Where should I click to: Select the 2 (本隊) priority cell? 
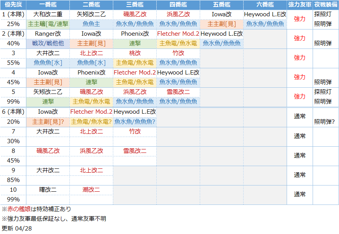tap(13, 34)
